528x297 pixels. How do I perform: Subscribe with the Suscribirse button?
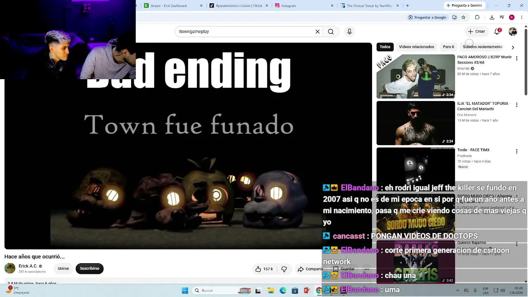click(90, 269)
